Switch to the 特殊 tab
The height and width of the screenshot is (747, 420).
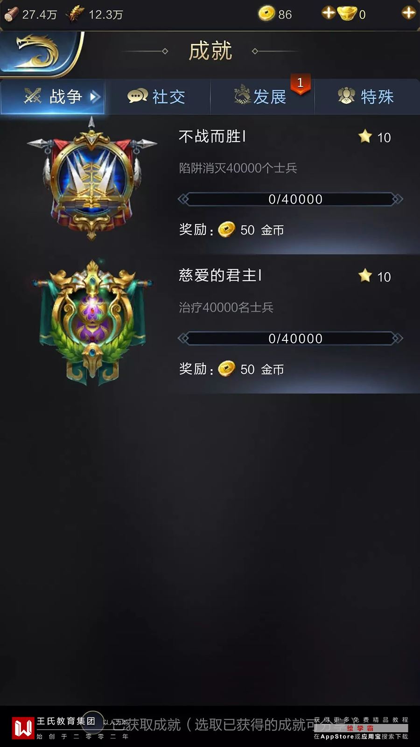367,97
